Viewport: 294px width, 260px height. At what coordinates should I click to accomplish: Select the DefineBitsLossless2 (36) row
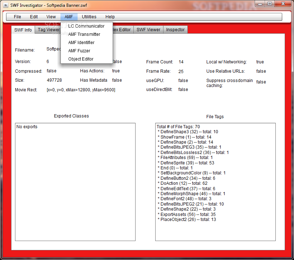(193, 153)
